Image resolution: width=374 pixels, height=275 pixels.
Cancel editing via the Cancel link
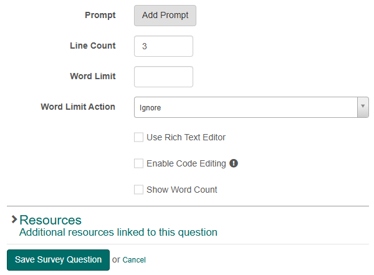(x=134, y=259)
